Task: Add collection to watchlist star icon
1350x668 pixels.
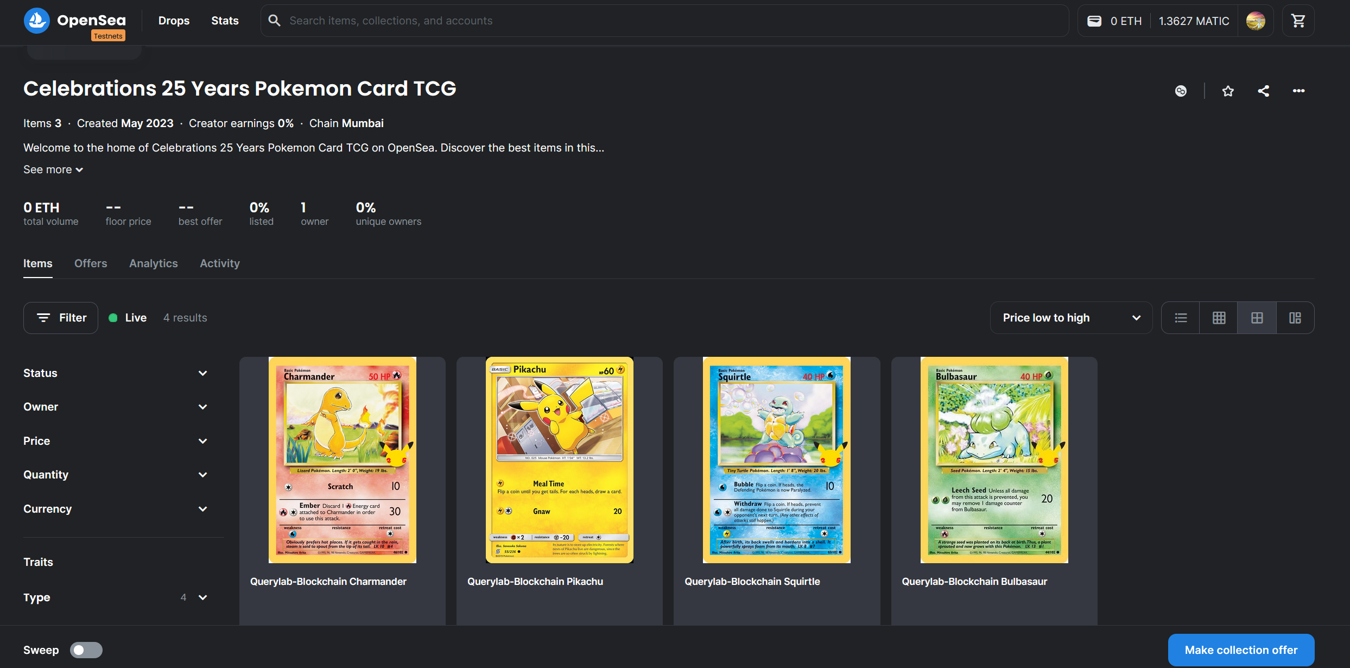Action: coord(1228,91)
